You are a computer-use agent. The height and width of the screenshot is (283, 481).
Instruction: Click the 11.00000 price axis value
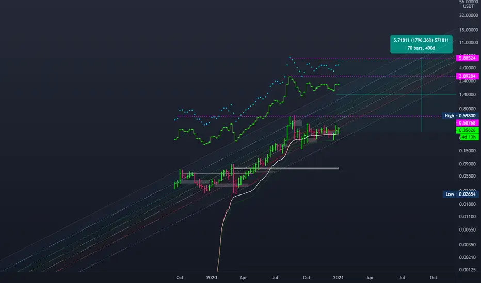tap(469, 43)
